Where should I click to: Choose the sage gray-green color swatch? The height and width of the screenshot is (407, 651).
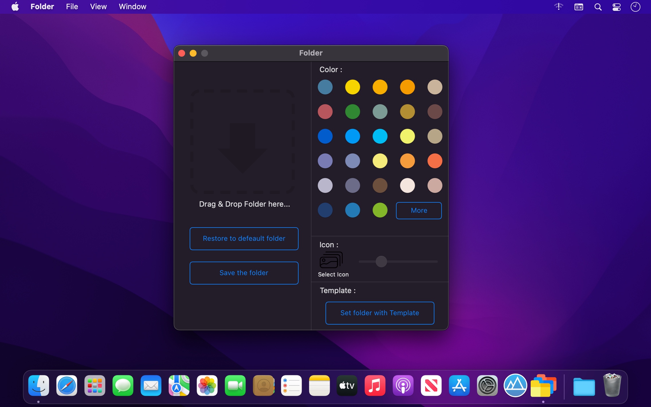(380, 112)
